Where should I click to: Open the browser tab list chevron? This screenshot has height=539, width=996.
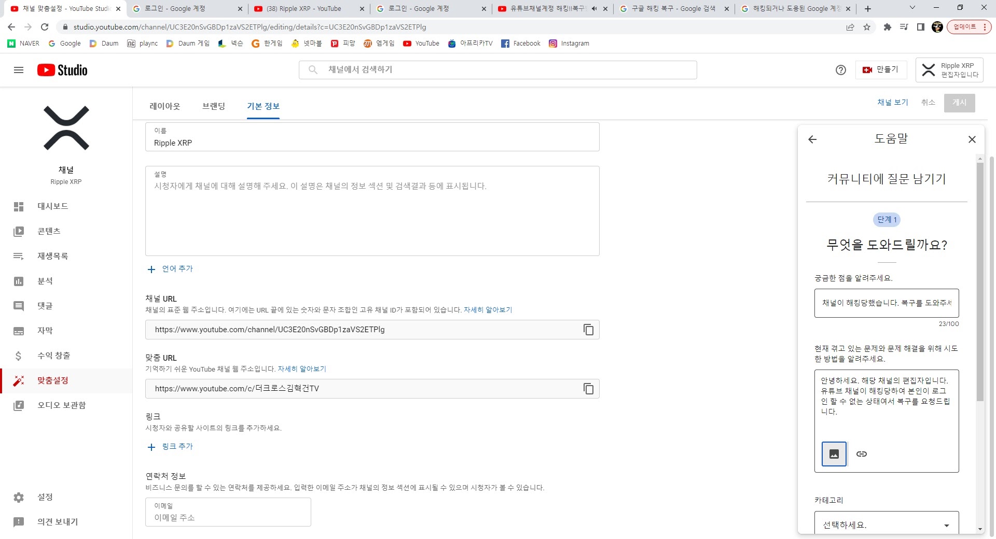(911, 7)
